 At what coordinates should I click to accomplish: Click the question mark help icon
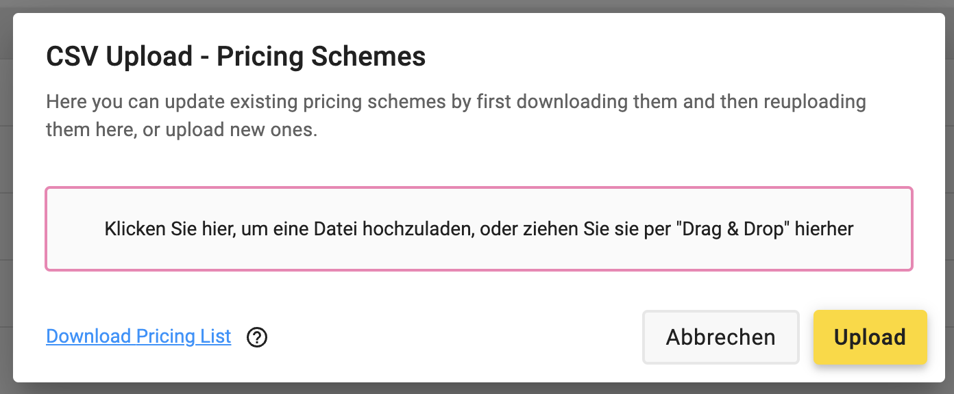[257, 337]
